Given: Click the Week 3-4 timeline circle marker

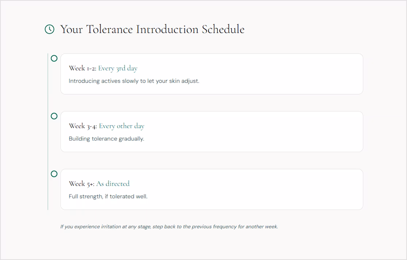Looking at the screenshot, I should (x=54, y=116).
